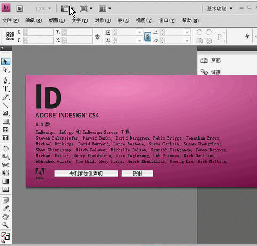This screenshot has width=257, height=246.
Task: Activate the Hand tool
Action: tap(5, 217)
